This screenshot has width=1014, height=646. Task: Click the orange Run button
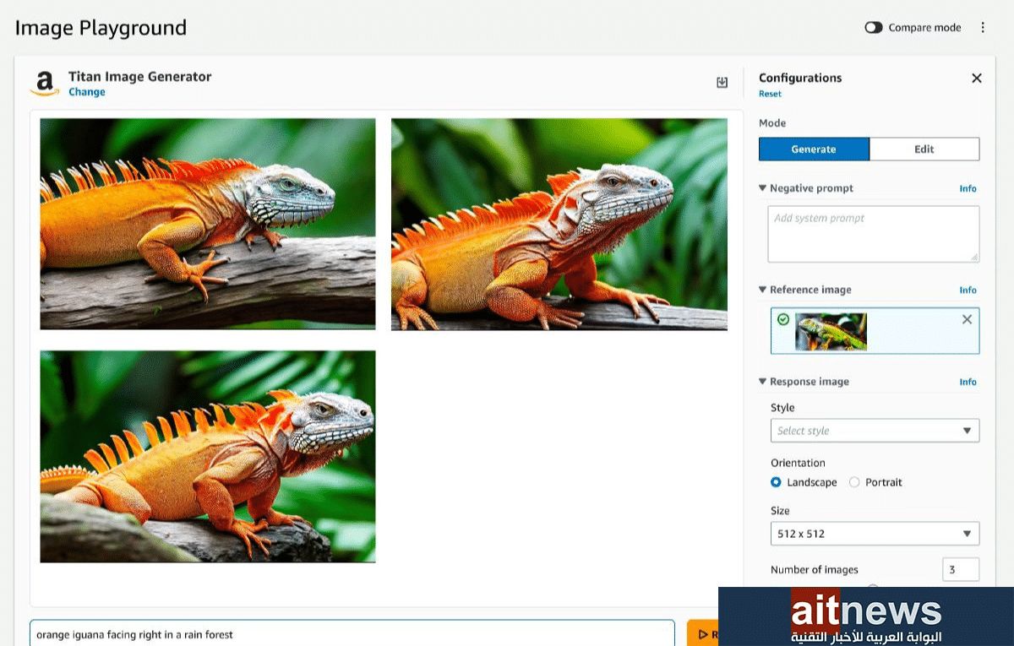tap(703, 633)
